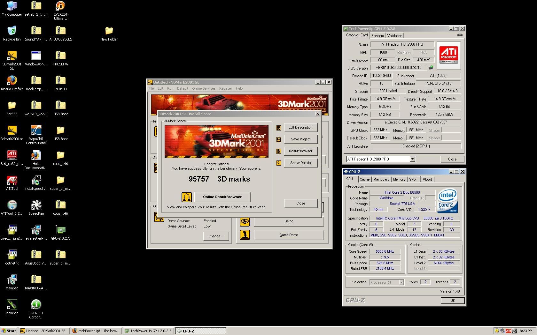Click the Edit Description button
Screen dimensions: 537x335
(300, 127)
